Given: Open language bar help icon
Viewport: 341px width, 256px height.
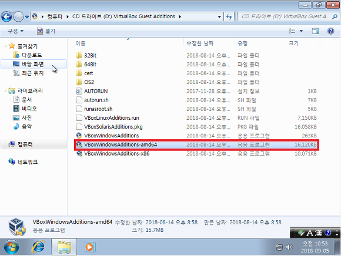Looking at the screenshot, I should pos(327,233).
